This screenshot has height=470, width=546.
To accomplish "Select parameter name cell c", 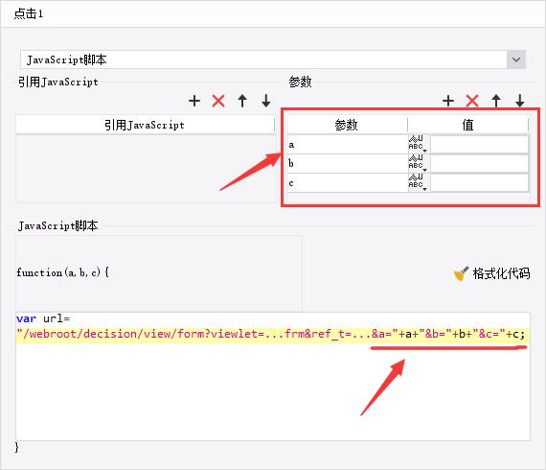I will (x=348, y=182).
